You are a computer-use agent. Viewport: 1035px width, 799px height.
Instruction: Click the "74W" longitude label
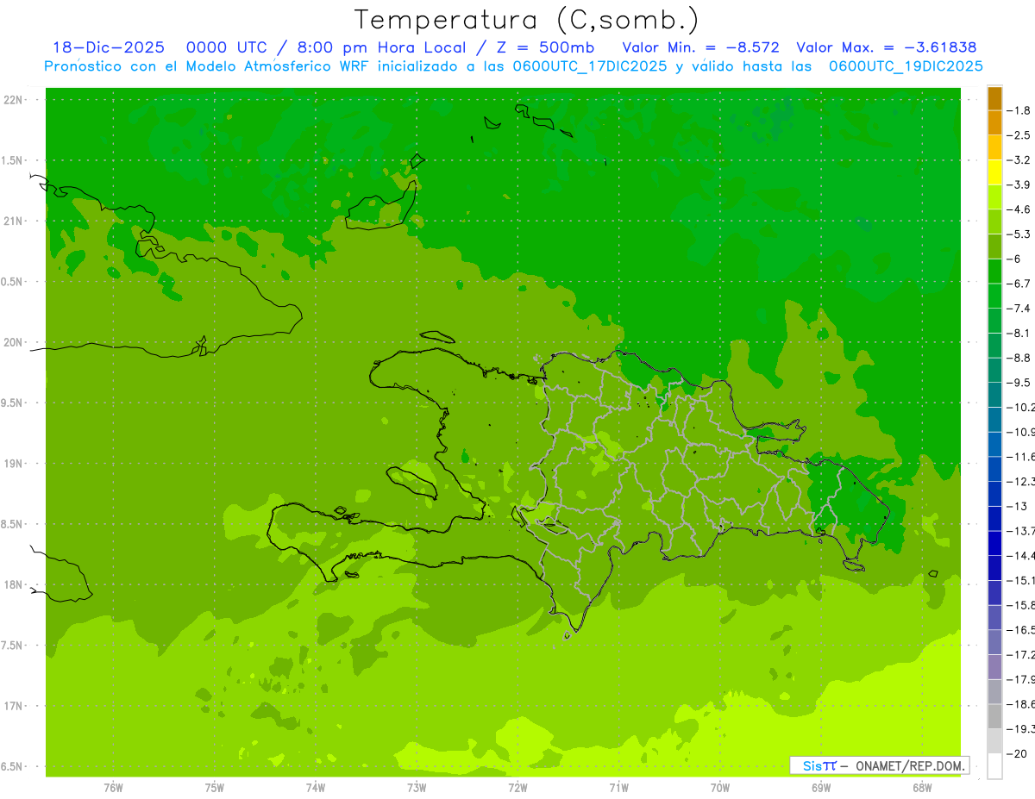click(x=316, y=787)
